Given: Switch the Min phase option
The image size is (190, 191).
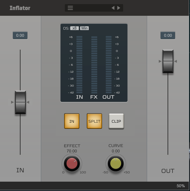Looking at the screenshot, I should (x=84, y=28).
